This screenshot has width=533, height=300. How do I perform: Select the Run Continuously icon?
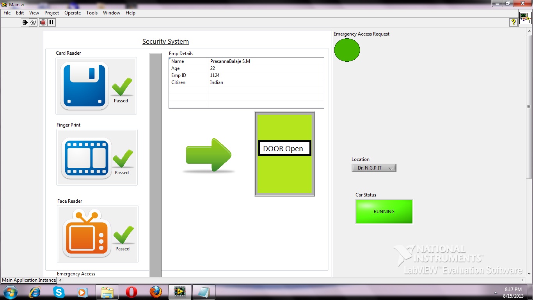point(32,22)
